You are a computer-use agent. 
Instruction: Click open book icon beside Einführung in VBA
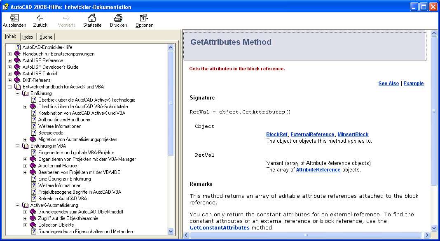[25, 146]
